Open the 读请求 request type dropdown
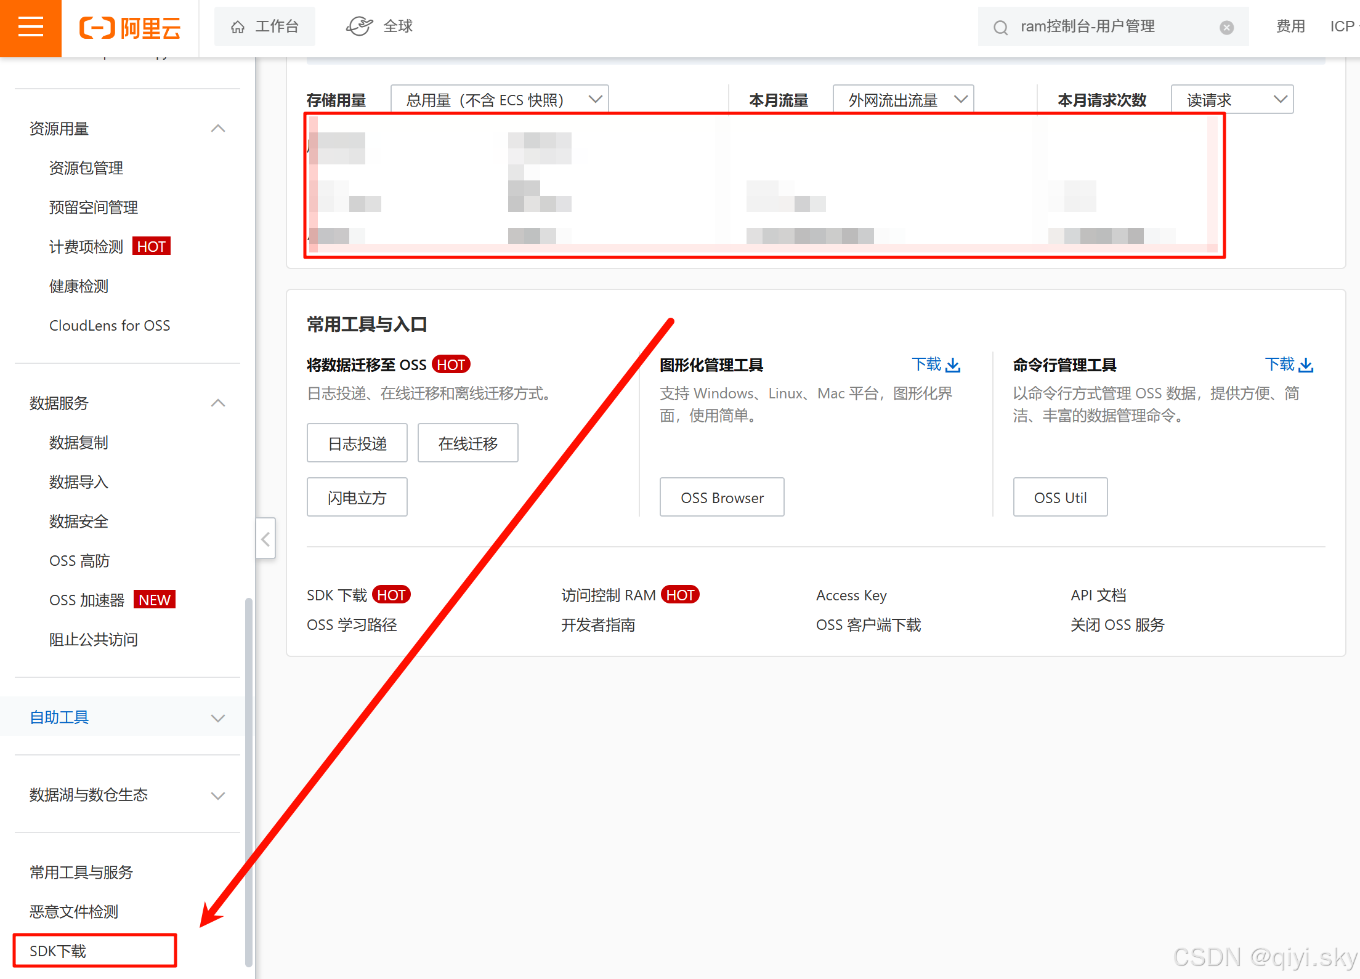Screen dimensions: 1360x979 coord(1281,99)
